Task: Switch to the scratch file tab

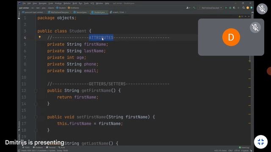Action: [118, 12]
